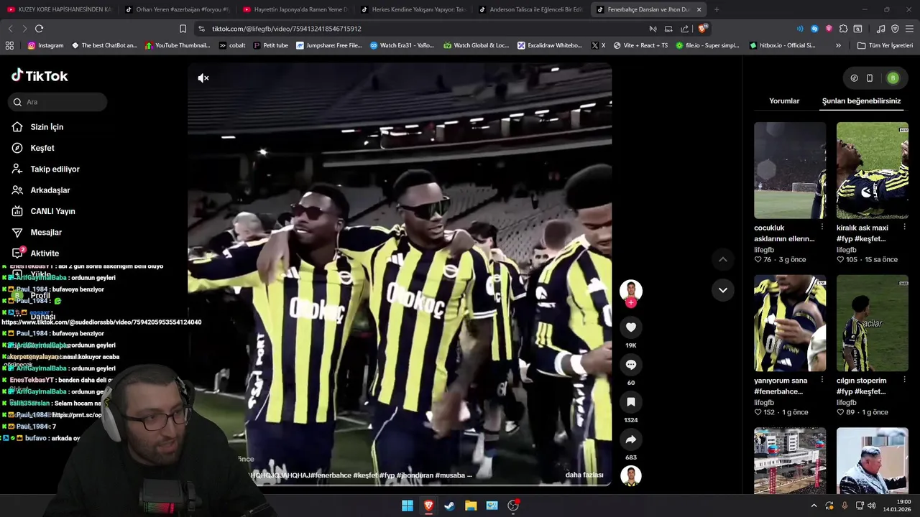The width and height of the screenshot is (920, 517).
Task: Open Tüm Yer İşaretleri folder
Action: pos(885,45)
